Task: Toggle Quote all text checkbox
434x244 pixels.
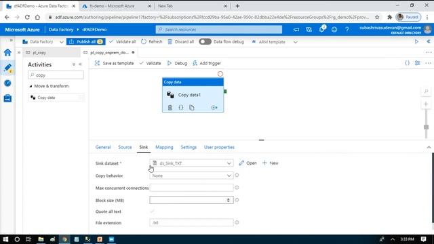Action: [152, 211]
